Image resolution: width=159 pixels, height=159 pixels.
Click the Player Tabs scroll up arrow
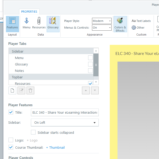(x=96, y=51)
